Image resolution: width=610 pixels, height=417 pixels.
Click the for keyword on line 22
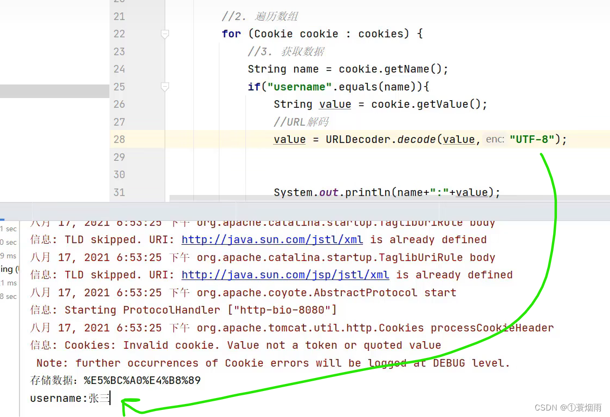pyautogui.click(x=231, y=34)
